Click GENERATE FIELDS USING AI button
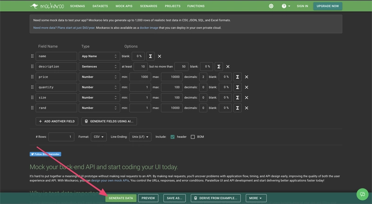 109,121
